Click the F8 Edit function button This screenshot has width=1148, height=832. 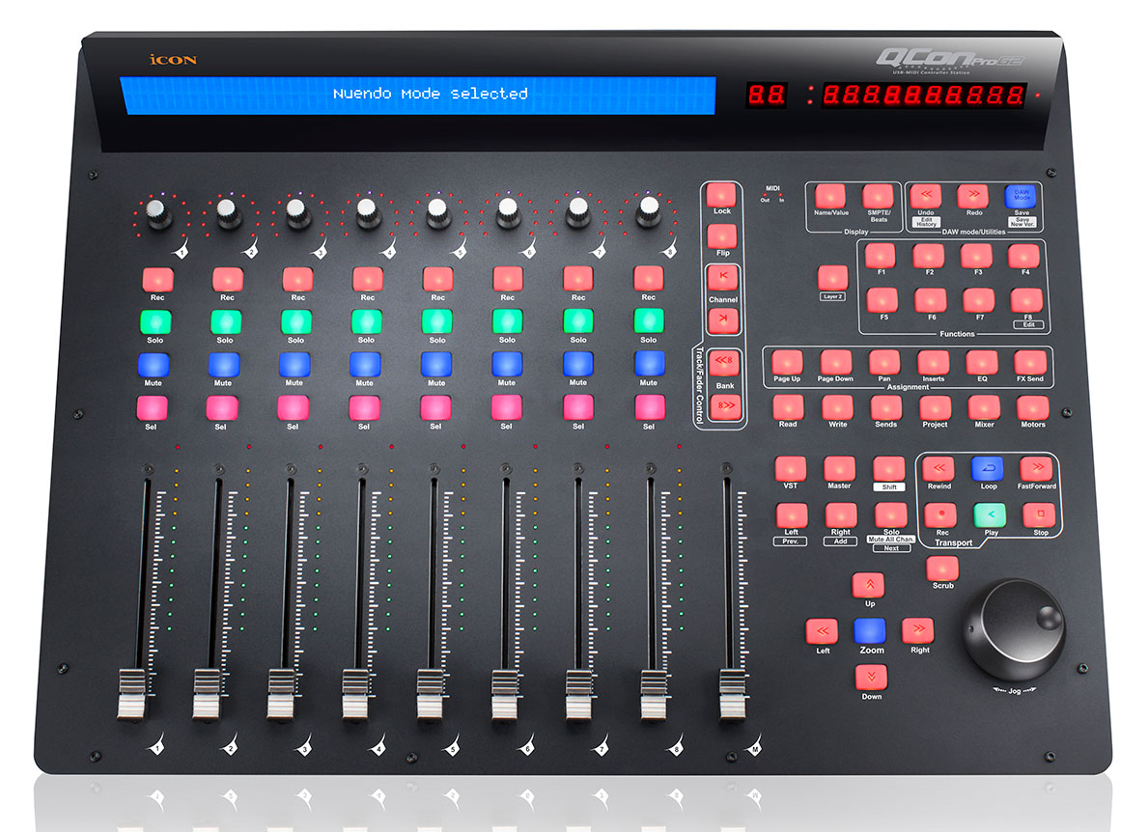pos(1026,300)
